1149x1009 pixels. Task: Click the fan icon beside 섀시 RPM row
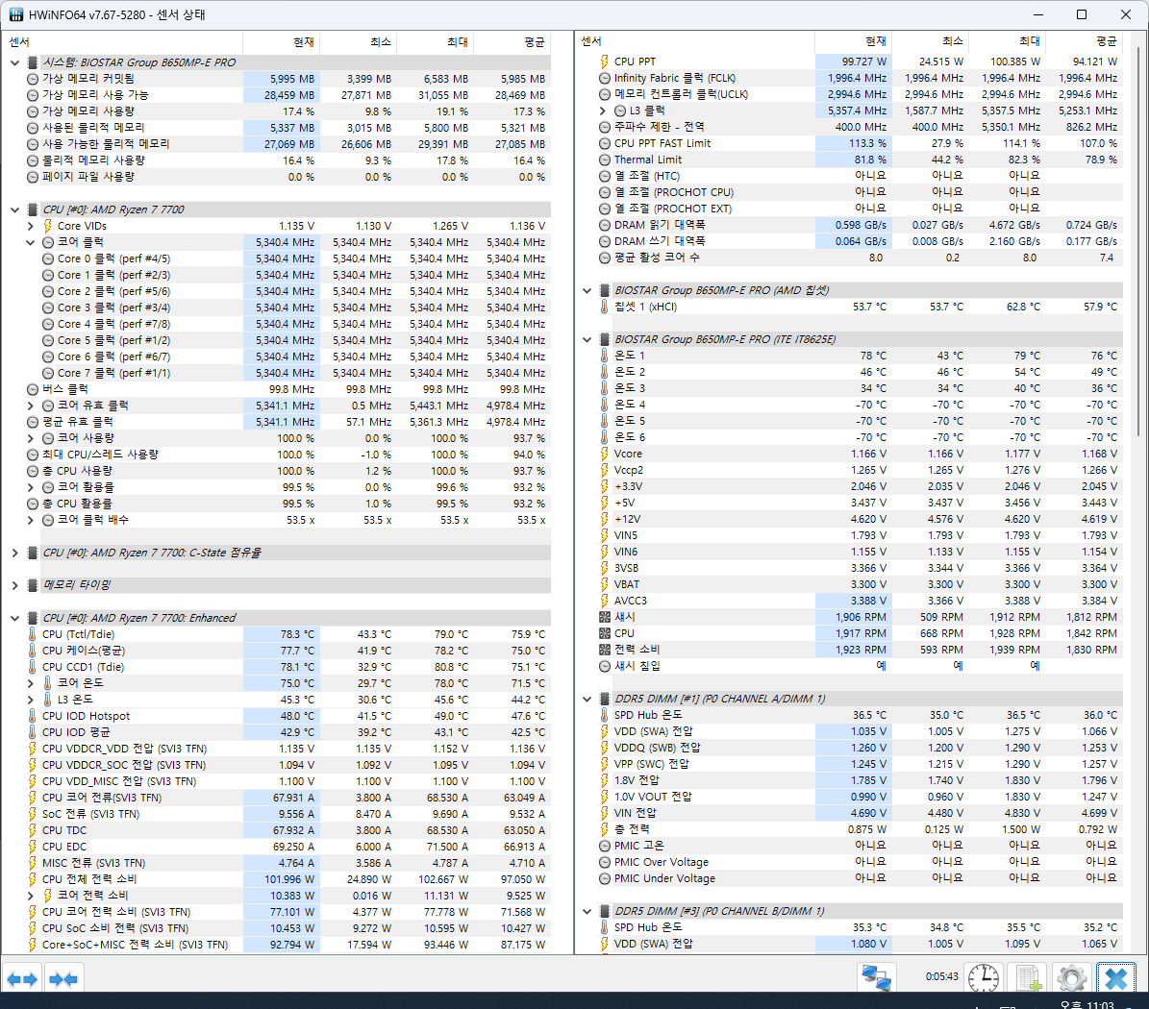point(605,617)
